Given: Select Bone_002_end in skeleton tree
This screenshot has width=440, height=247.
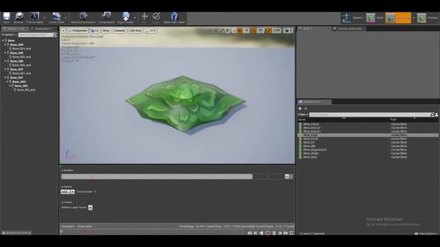Looking at the screenshot, I should pyautogui.click(x=26, y=90).
